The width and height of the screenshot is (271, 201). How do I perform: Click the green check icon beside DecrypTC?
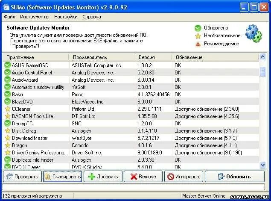(7, 124)
